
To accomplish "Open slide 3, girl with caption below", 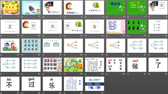I will [52, 7].
